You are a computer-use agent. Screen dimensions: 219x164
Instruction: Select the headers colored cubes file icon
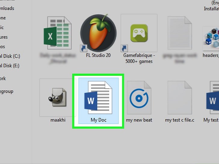tap(211, 39)
